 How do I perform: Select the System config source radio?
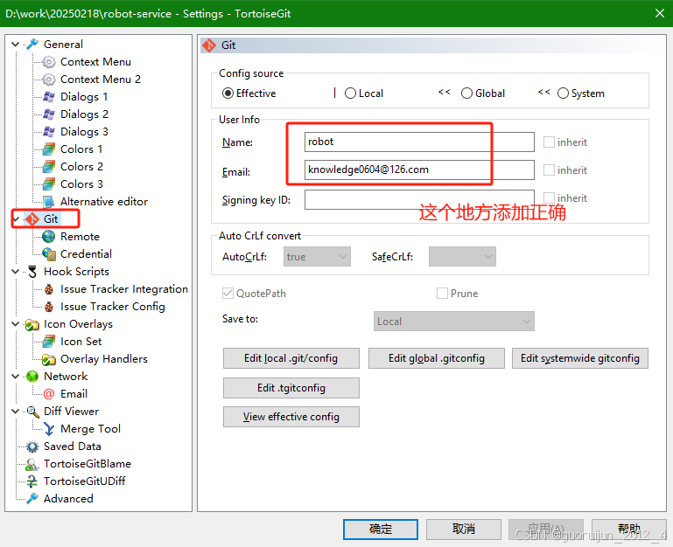[x=563, y=93]
